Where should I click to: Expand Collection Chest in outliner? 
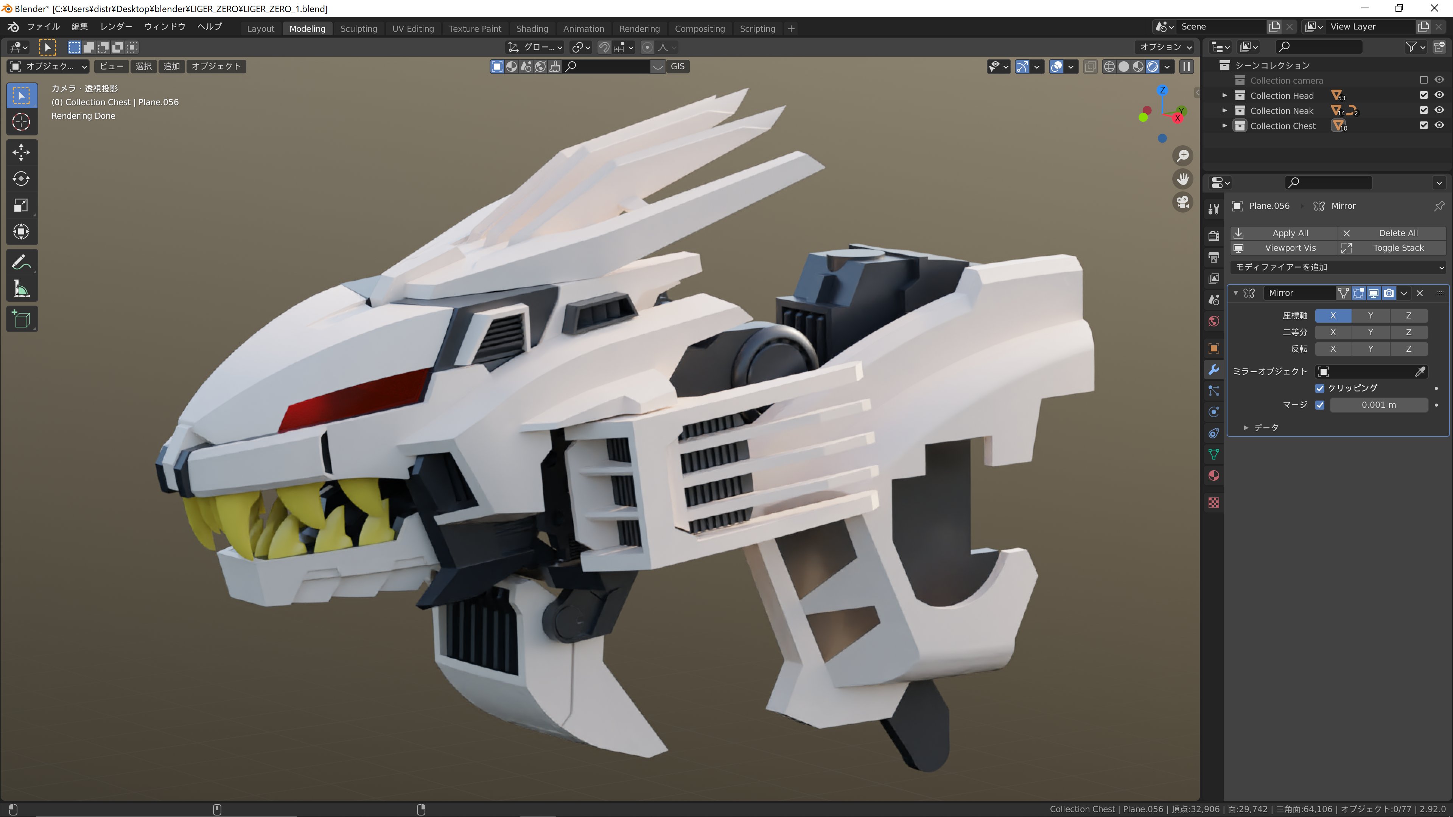[1224, 126]
